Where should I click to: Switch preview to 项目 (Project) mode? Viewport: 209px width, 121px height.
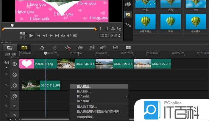tap(23, 33)
